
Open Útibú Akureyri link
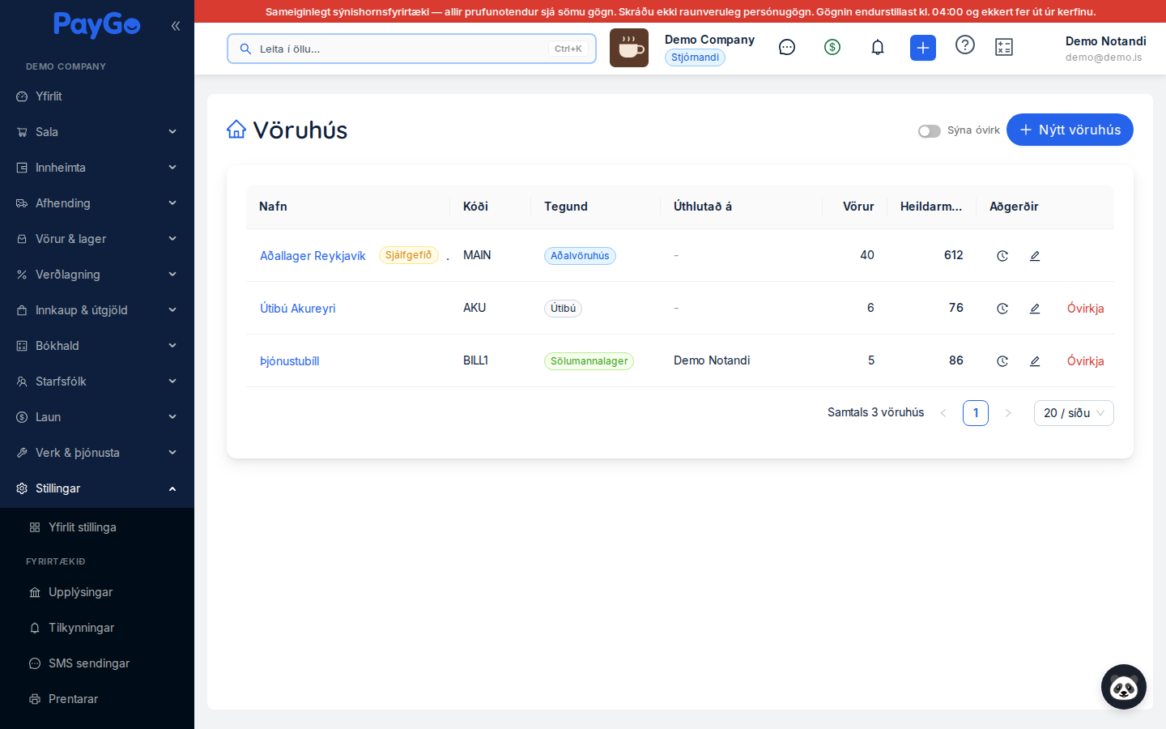tap(297, 309)
